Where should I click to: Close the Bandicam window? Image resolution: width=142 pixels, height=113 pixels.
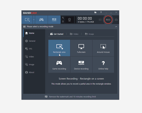[x=116, y=12]
